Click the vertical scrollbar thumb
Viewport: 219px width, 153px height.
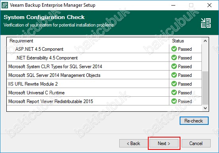pos(205,88)
